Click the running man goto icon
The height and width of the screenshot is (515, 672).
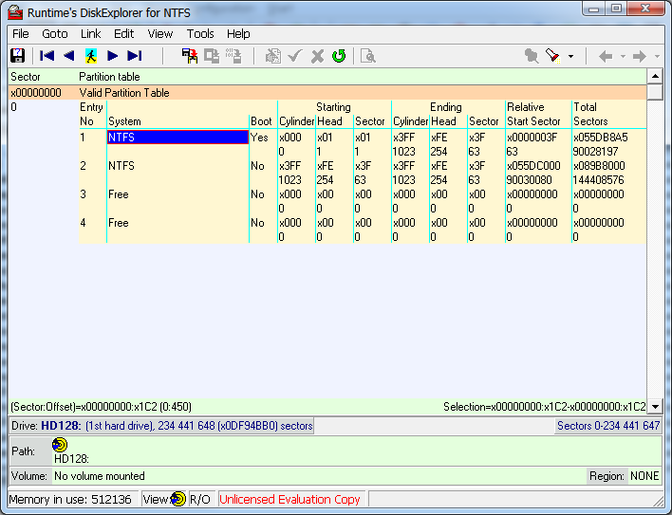91,56
